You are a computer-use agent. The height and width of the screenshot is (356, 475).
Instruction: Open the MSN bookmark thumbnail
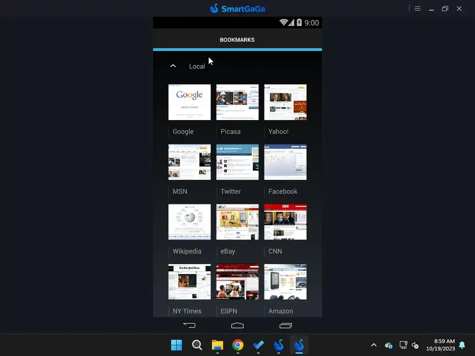[190, 162]
